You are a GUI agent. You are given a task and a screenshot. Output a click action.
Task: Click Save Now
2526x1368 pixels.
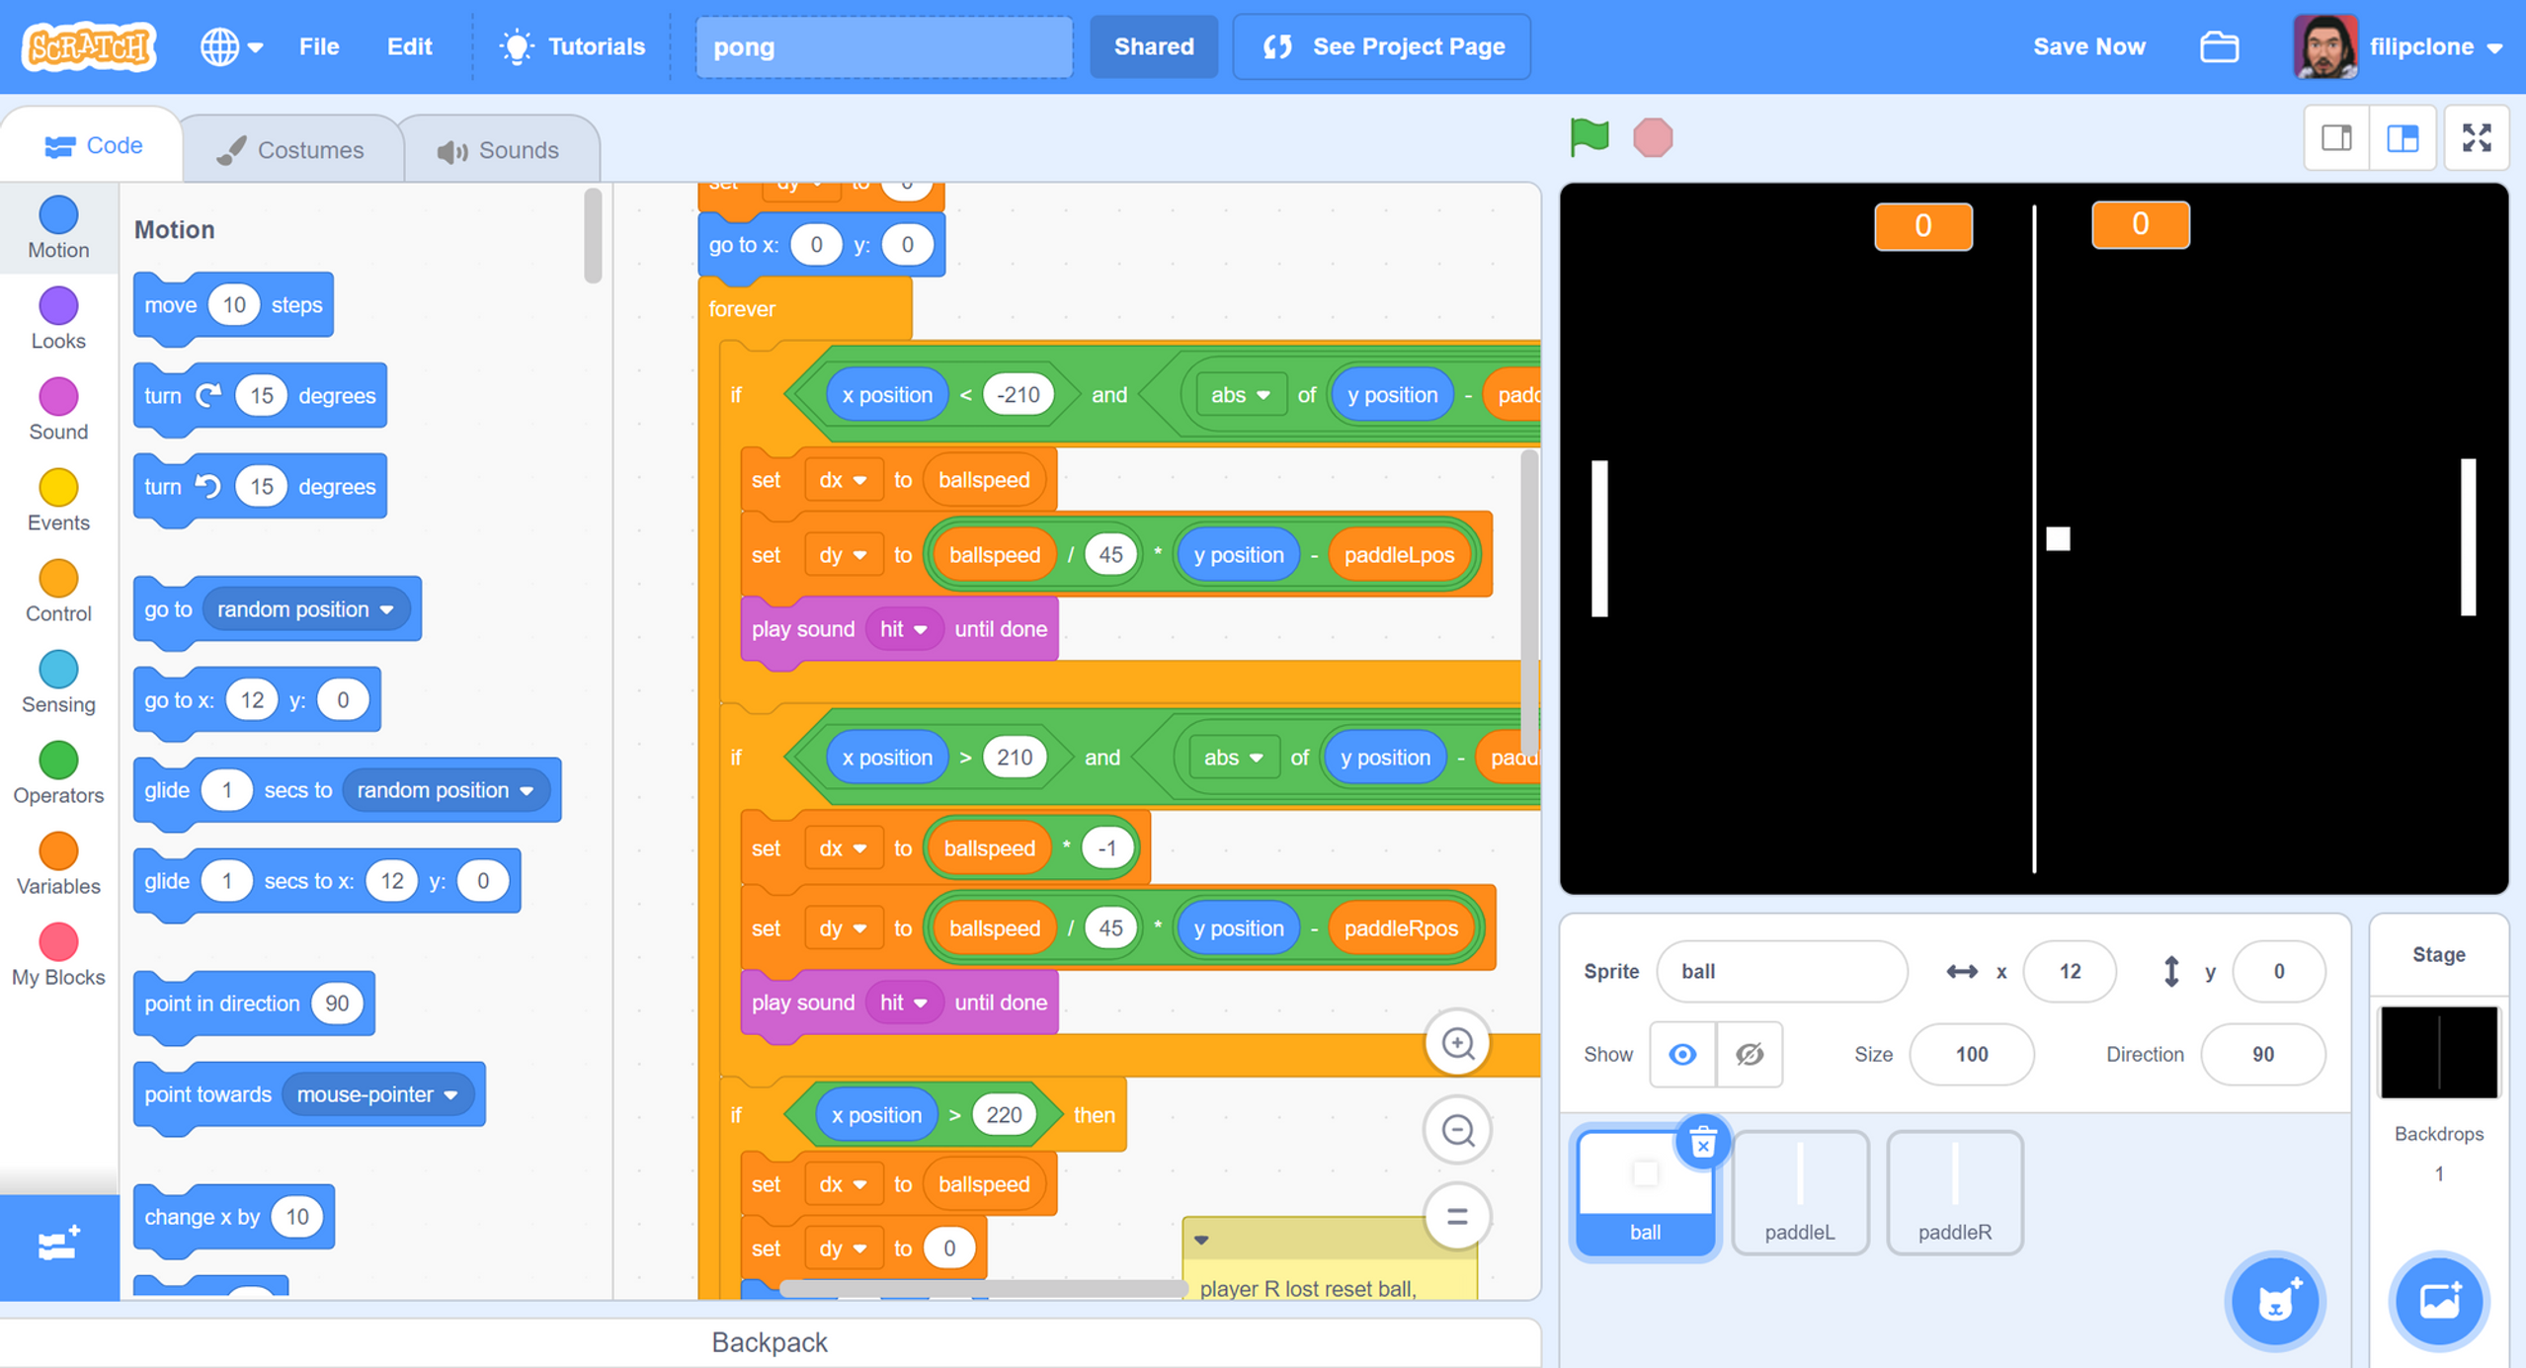pos(2089,46)
